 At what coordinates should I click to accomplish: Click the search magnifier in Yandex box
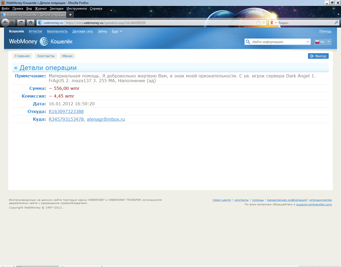click(336, 23)
